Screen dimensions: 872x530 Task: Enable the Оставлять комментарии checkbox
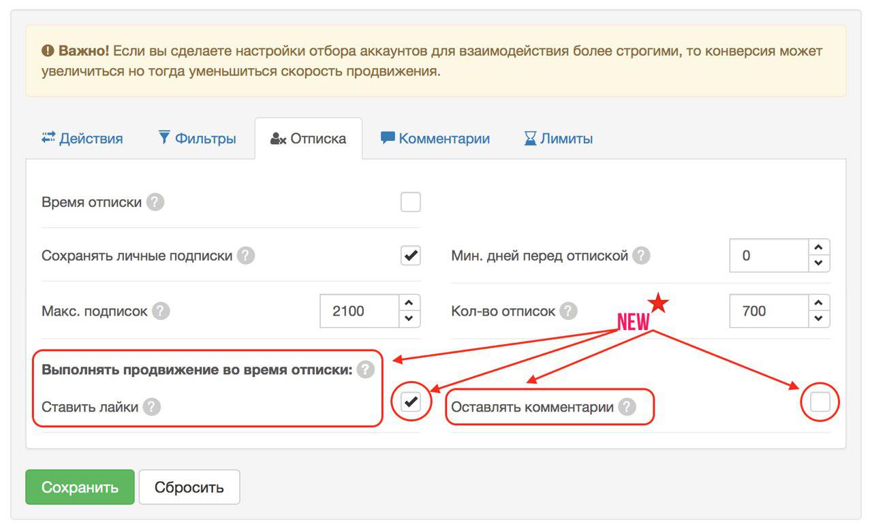pyautogui.click(x=820, y=402)
